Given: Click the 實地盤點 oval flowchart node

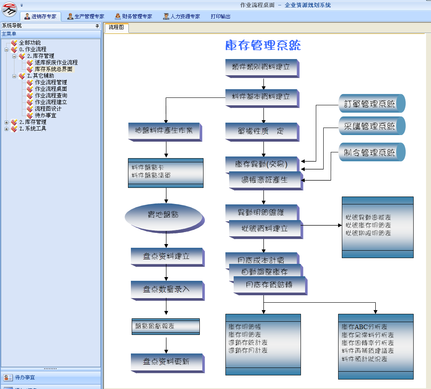Looking at the screenshot, I should [163, 215].
